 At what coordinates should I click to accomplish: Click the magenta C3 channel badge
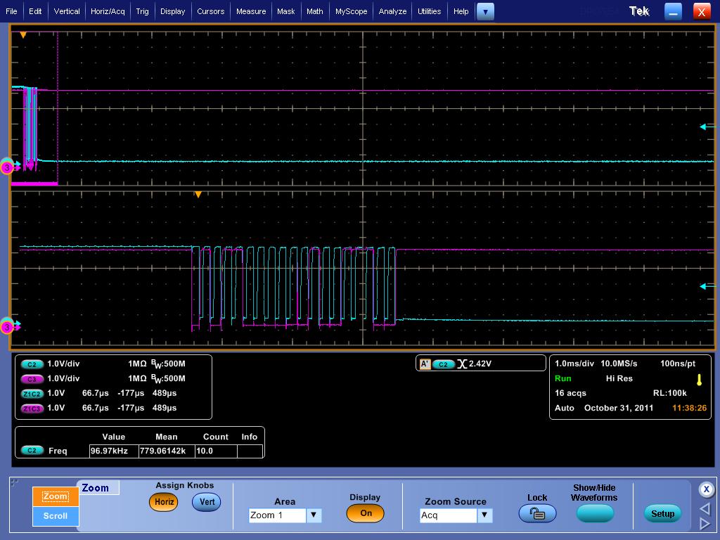32,379
